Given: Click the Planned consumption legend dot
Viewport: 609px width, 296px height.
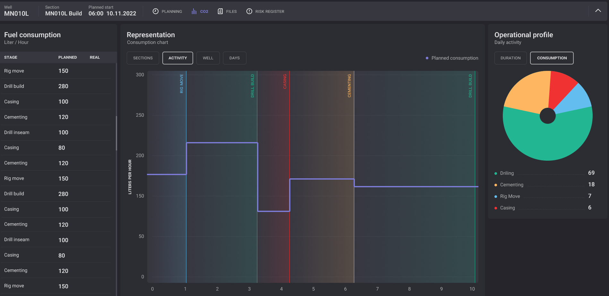Looking at the screenshot, I should tap(427, 58).
